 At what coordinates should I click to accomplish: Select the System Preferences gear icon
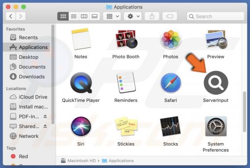click(x=216, y=126)
